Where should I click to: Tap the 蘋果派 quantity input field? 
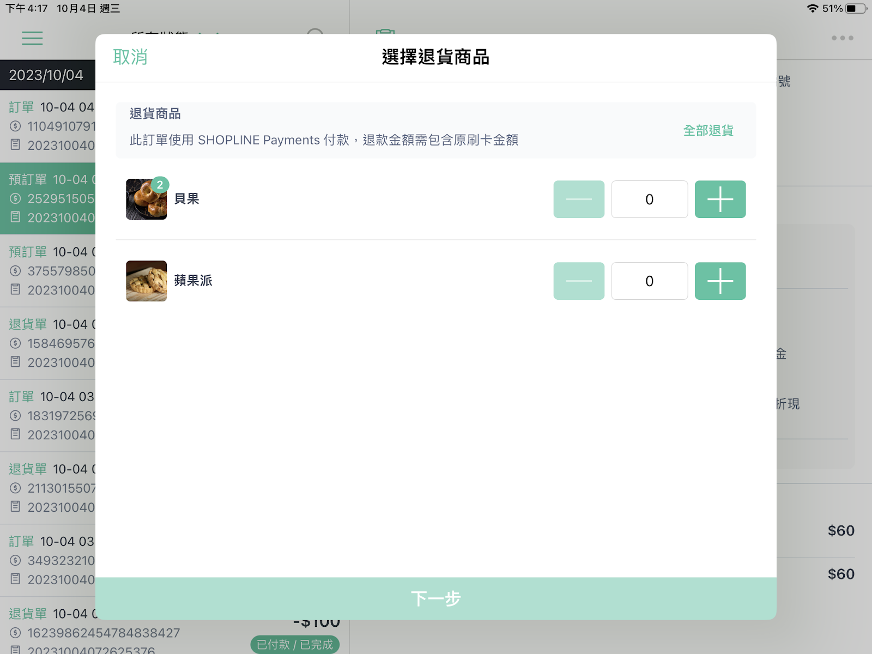pos(650,281)
